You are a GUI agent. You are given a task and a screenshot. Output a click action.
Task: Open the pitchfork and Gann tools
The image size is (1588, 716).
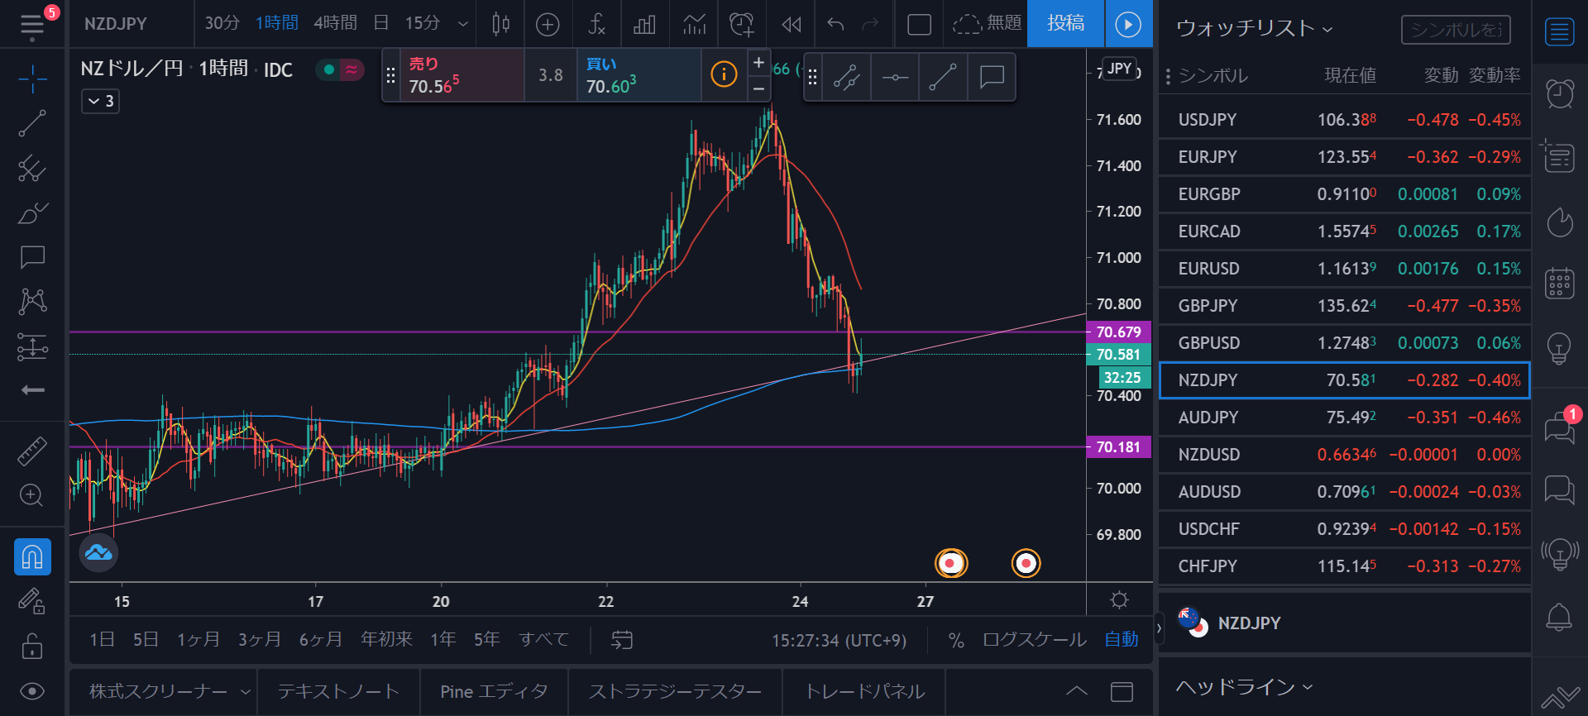[32, 169]
